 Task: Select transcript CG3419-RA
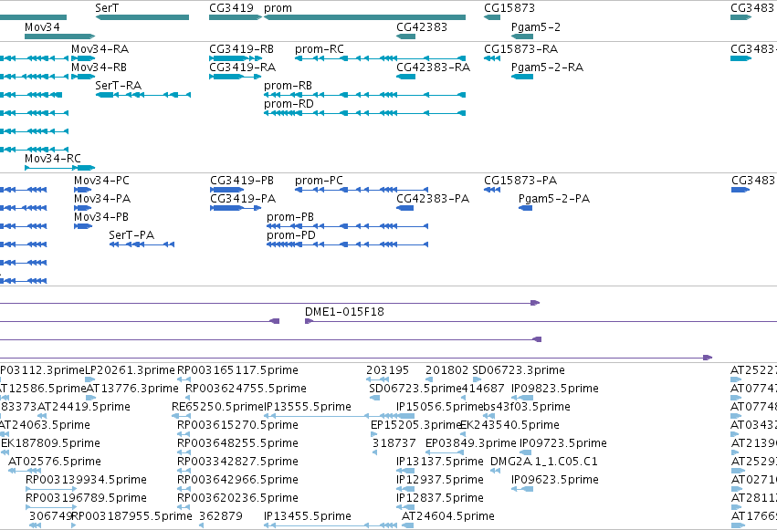tap(236, 77)
